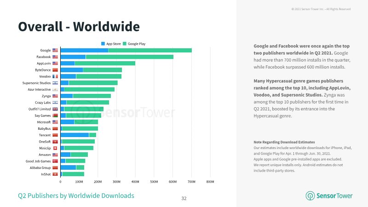
Task: Click the Q2 Publishers by Worldwide Downloads caption
Action: coord(76,196)
